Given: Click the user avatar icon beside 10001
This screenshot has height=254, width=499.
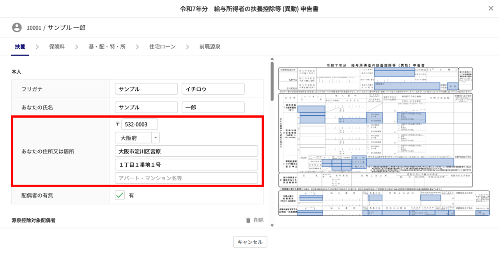Looking at the screenshot, I should [17, 28].
